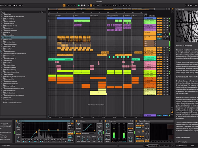Adjust the Compressor Ratio knob
Viewport: 198px width, 148px height.
click(x=107, y=126)
